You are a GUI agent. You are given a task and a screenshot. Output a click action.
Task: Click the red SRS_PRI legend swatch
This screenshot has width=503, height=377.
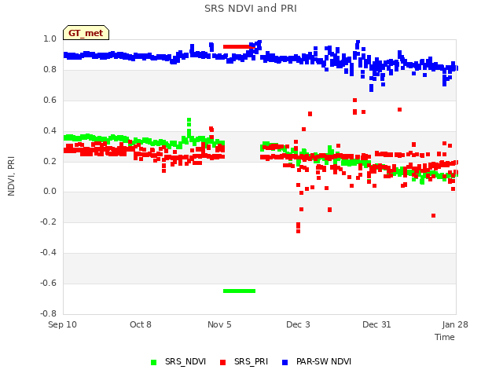coord(223,362)
